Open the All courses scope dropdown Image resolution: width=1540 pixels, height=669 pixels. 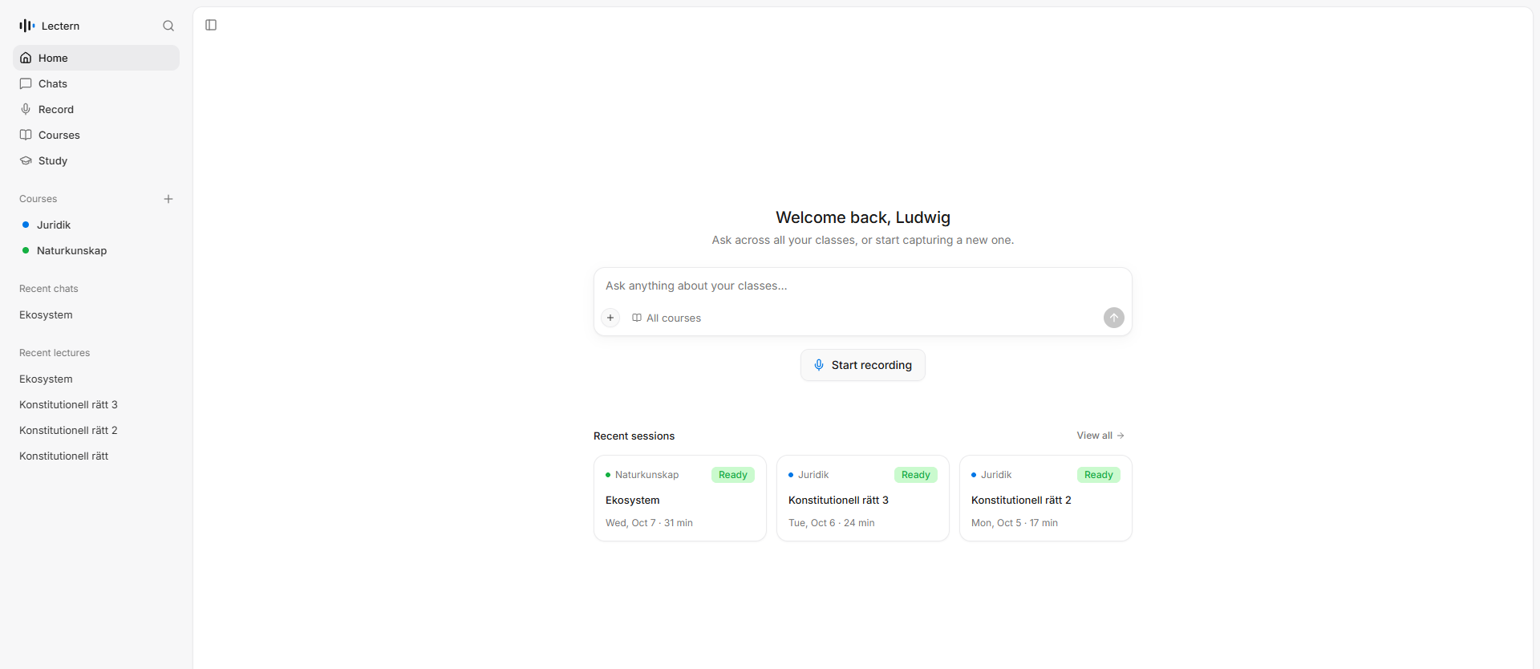[x=667, y=318]
